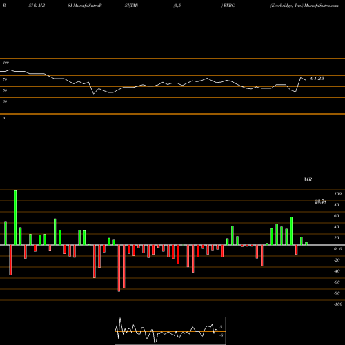This screenshot has height=345, width=345.
Task: Click the MR axis label -80
Action: tap(337, 293)
